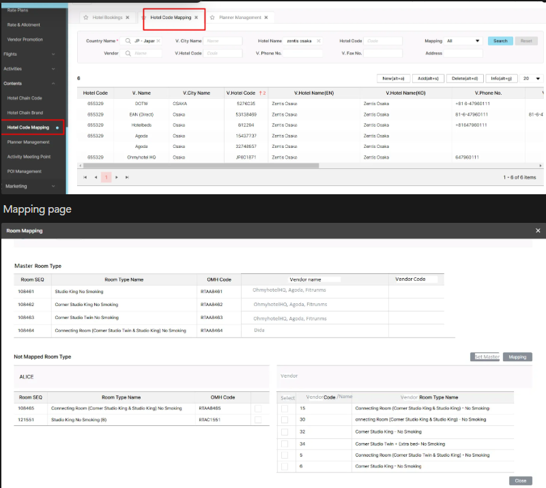Clear the zentis osaka Hotel Name filter
Viewport: 546px width, 488px height.
click(x=318, y=41)
